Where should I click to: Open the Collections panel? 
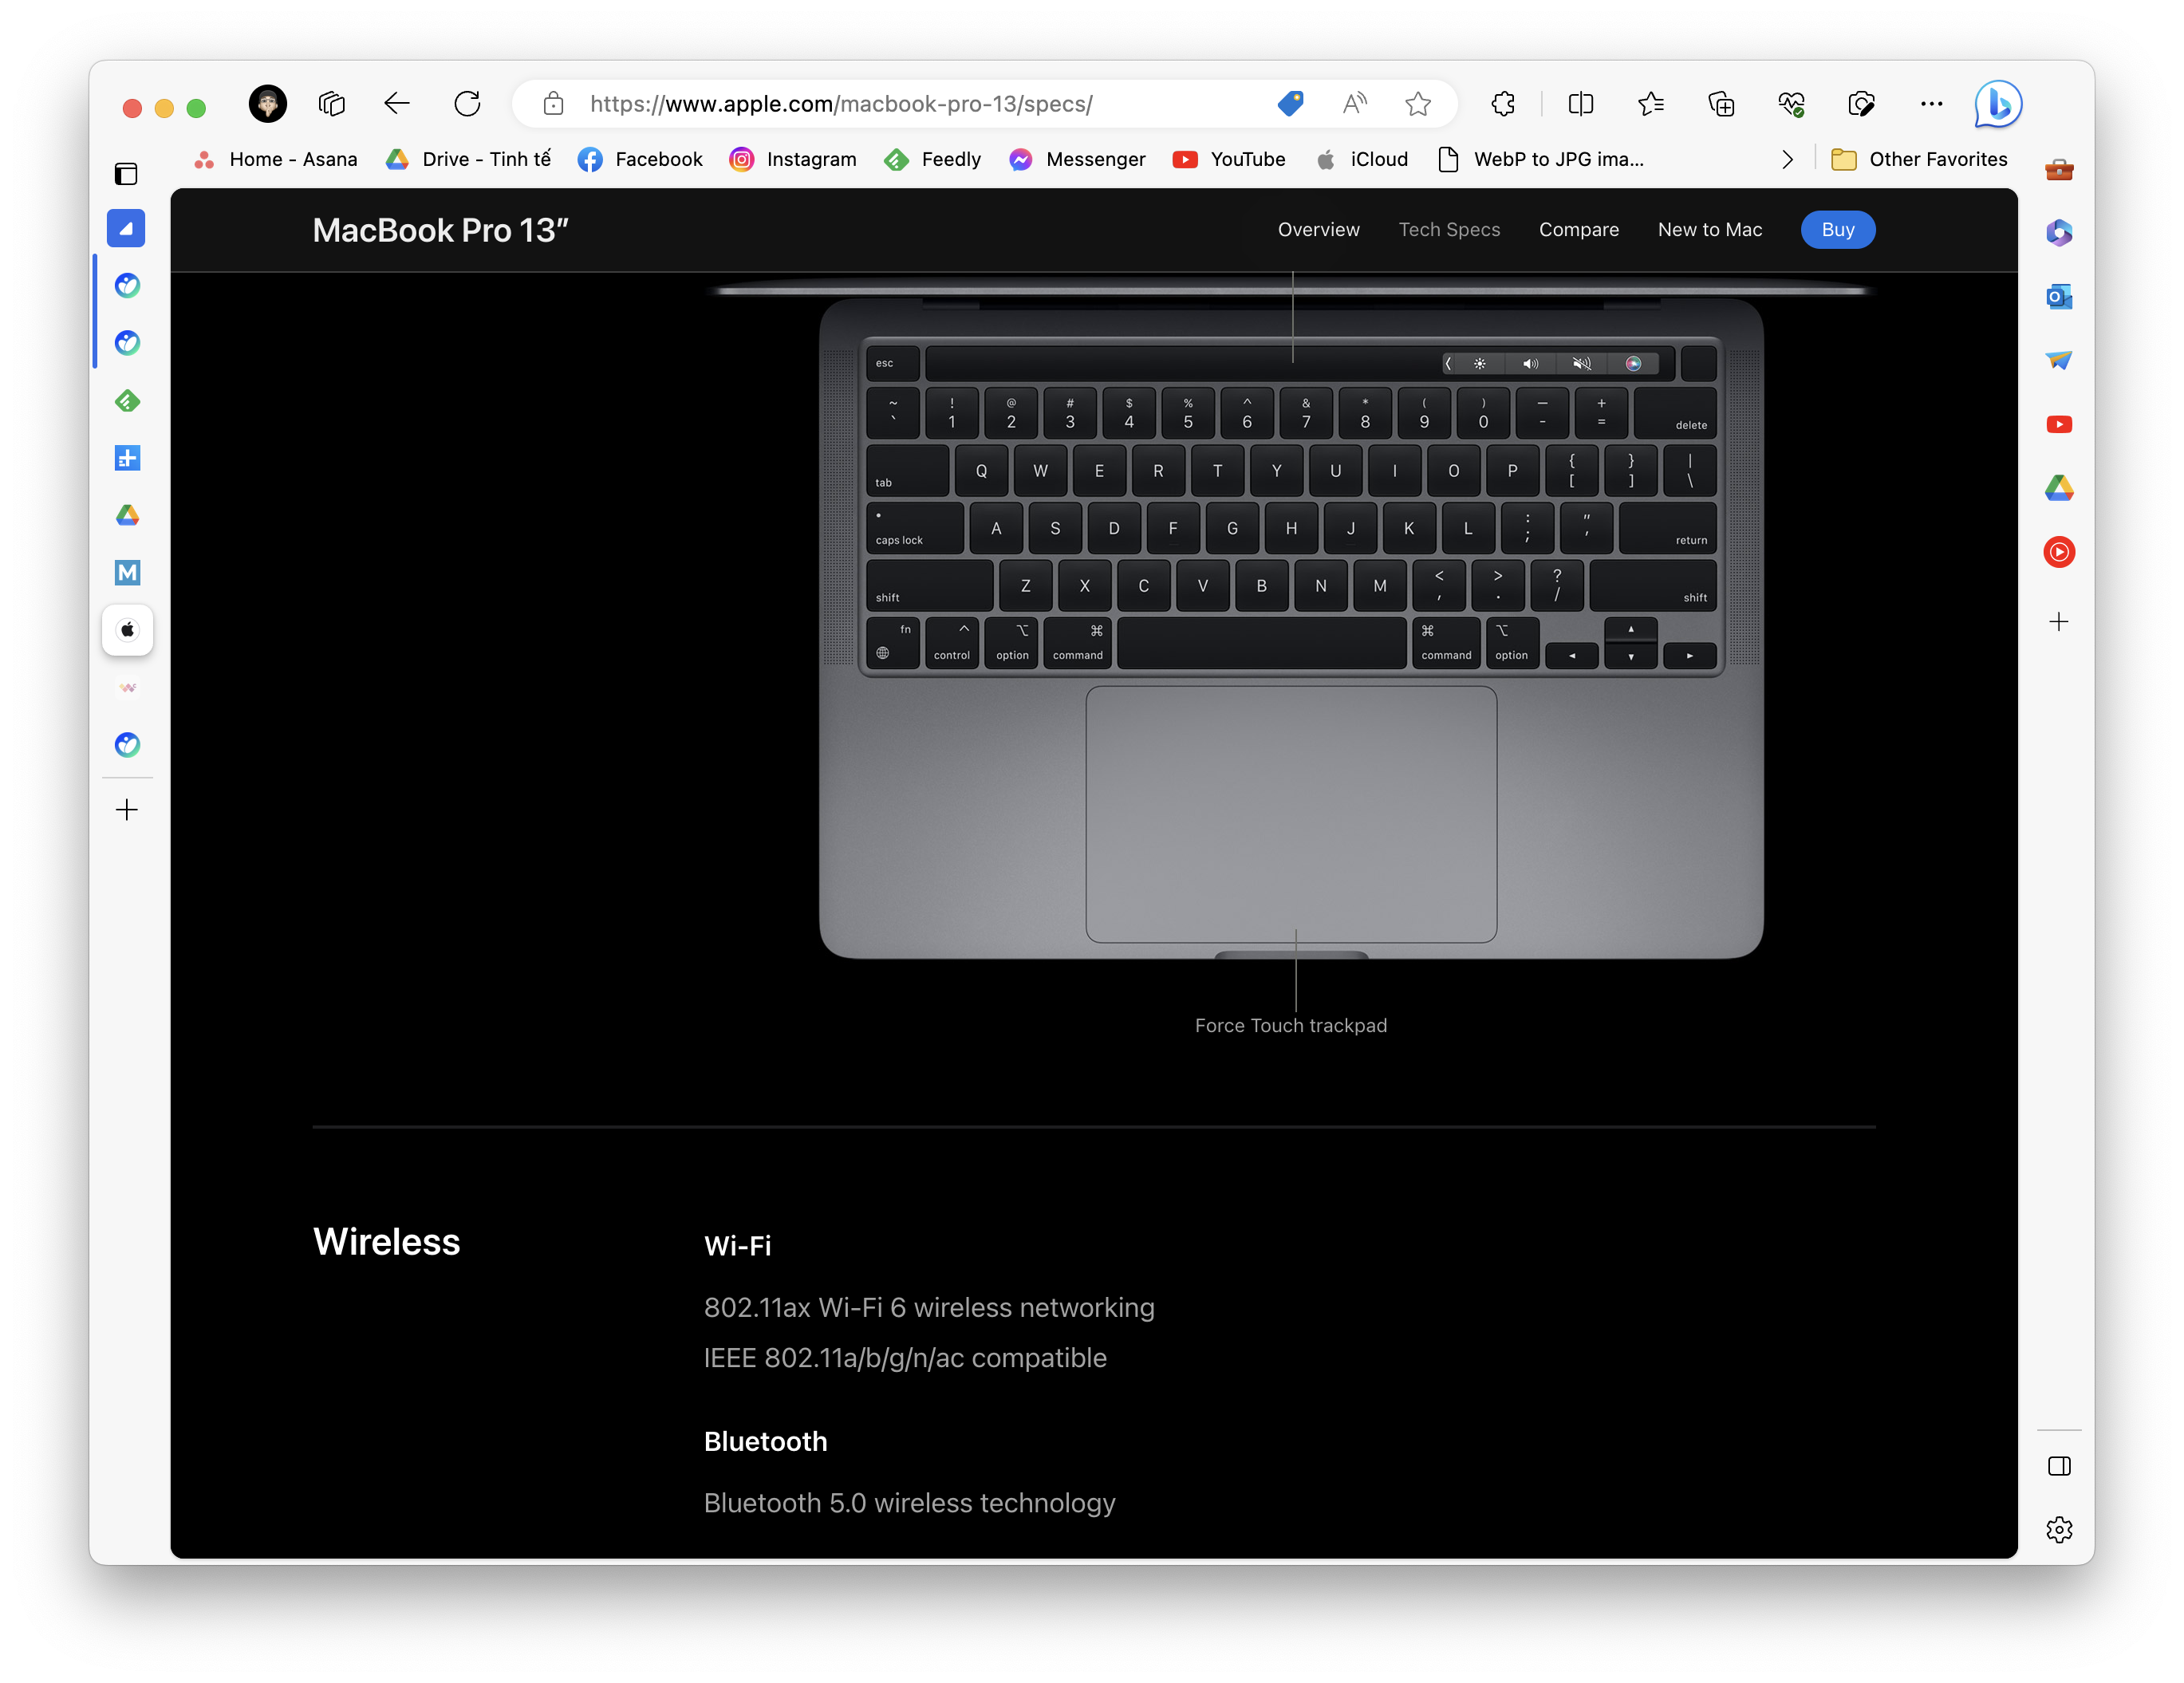(x=1721, y=104)
